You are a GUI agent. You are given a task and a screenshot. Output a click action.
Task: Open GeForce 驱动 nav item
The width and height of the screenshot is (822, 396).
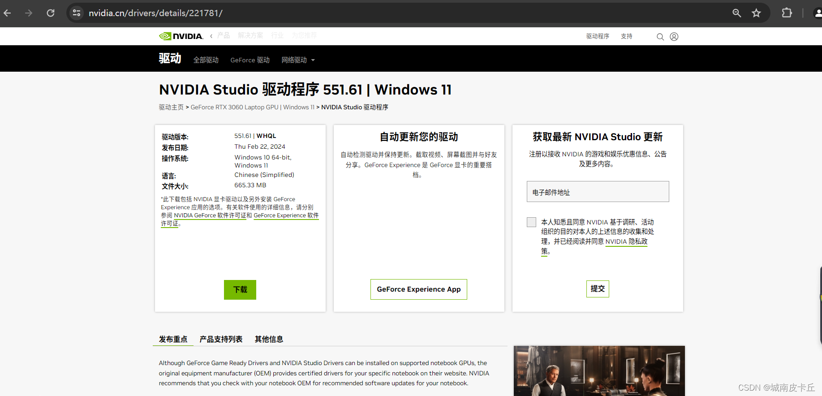click(250, 60)
